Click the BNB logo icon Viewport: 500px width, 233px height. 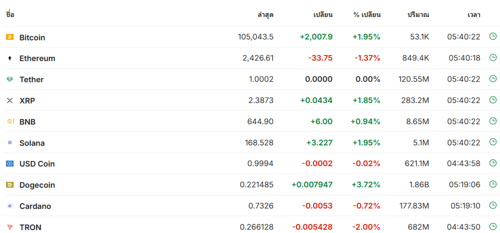pyautogui.click(x=10, y=122)
